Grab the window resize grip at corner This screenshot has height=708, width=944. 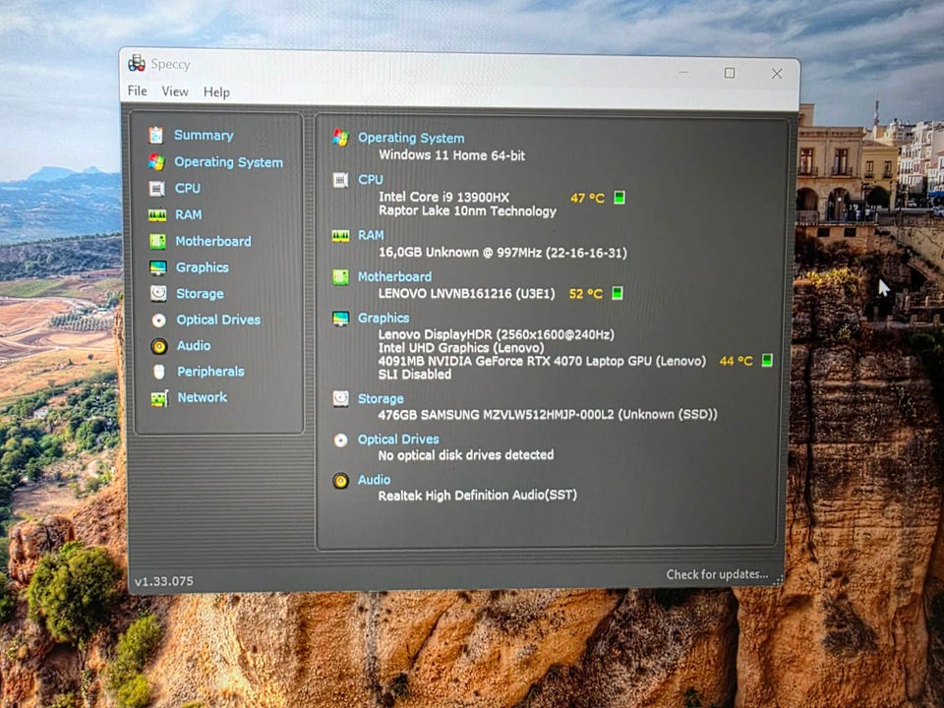click(779, 580)
